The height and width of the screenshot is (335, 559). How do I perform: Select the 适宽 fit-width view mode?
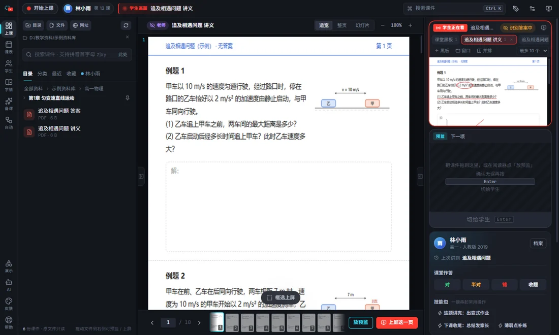(x=324, y=25)
